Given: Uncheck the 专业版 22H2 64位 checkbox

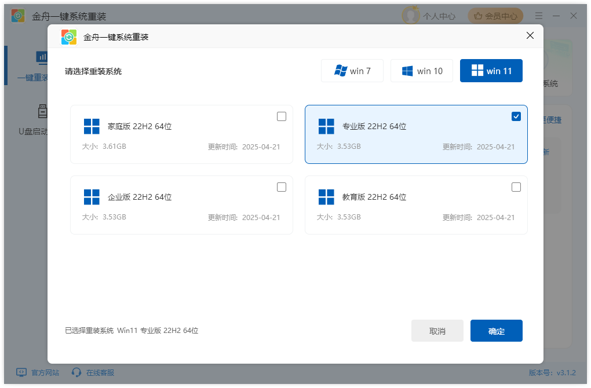Looking at the screenshot, I should click(516, 116).
